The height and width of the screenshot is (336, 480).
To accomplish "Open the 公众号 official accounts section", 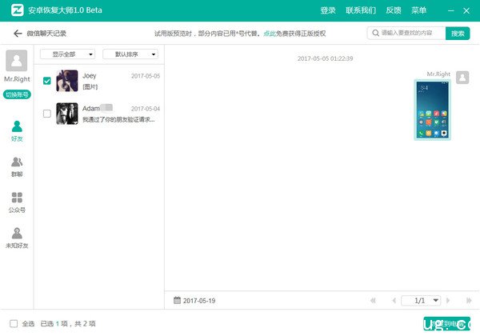I will click(x=17, y=202).
